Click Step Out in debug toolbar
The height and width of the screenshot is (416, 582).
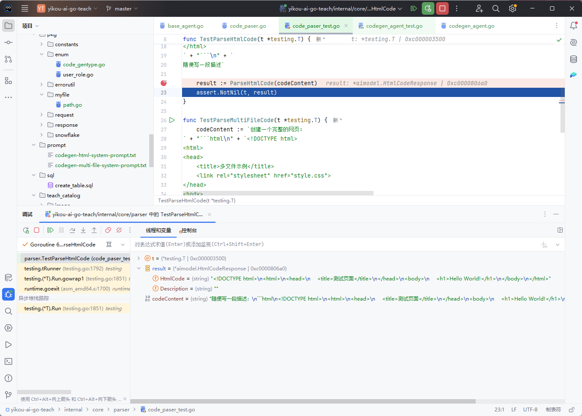click(94, 230)
